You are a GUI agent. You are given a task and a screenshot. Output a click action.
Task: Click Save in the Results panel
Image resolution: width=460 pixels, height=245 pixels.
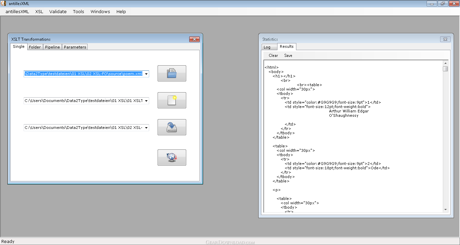pyautogui.click(x=288, y=56)
